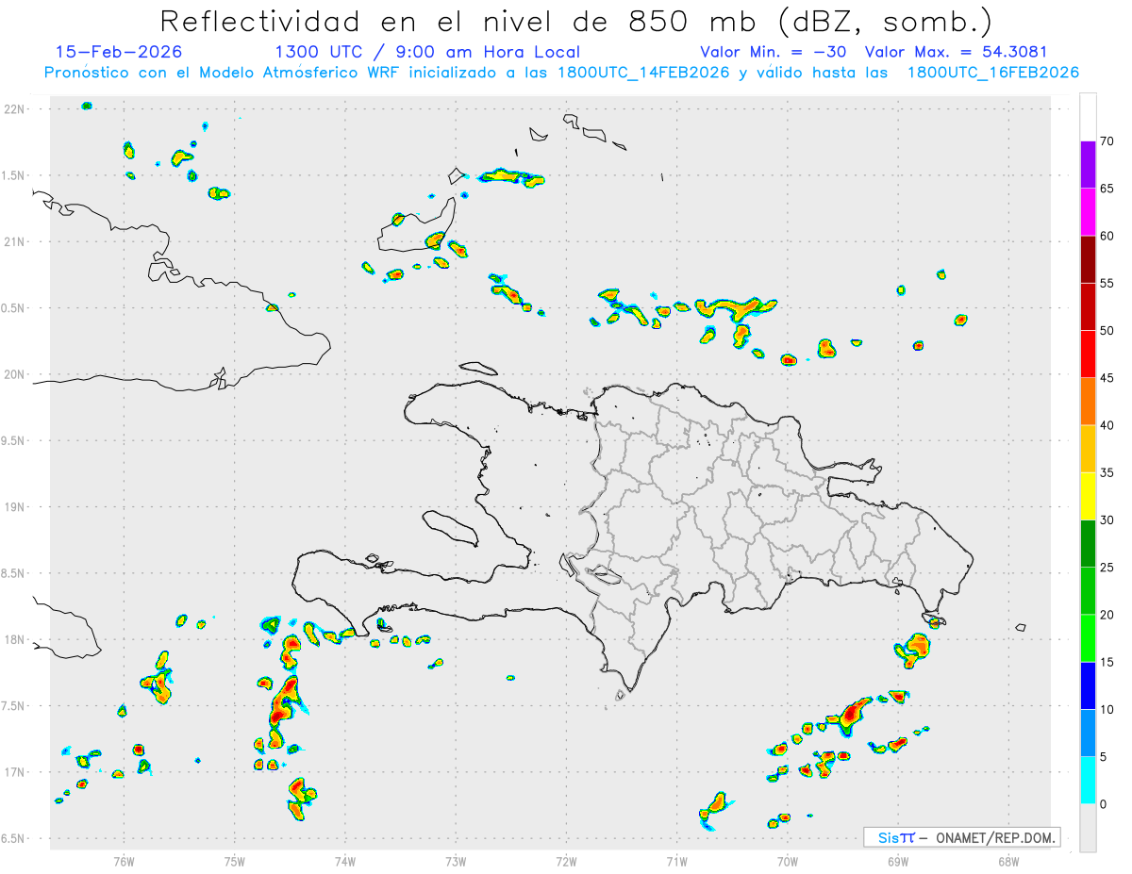Select the 'Valor Min. = -30' text
This screenshot has height=874, width=1132.
773,52
